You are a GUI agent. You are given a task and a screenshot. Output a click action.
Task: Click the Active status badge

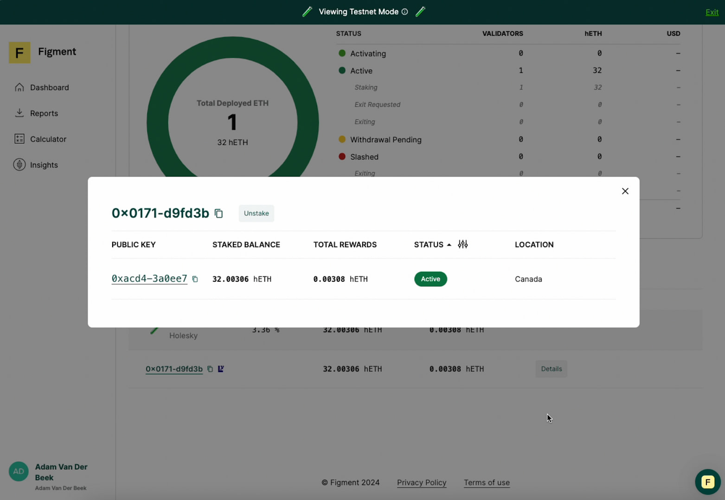point(430,279)
